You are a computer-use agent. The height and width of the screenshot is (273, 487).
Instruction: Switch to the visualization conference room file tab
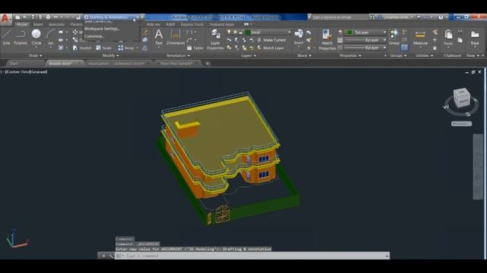[116, 64]
